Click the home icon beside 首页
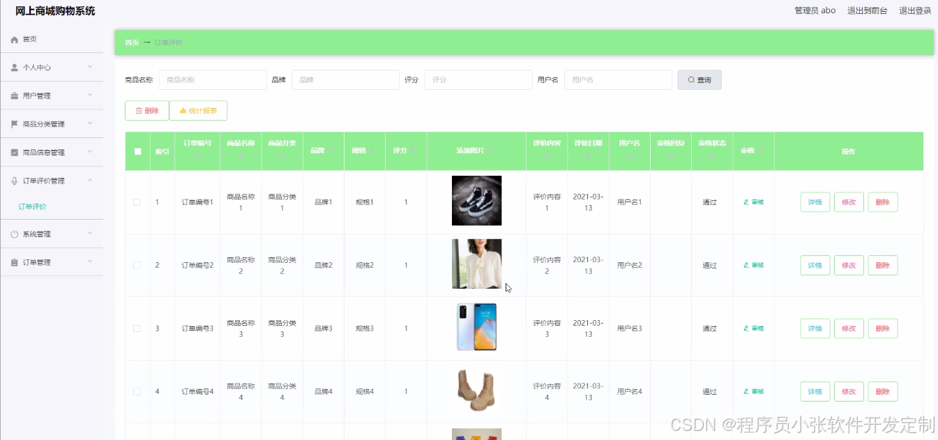The height and width of the screenshot is (440, 938). click(15, 40)
